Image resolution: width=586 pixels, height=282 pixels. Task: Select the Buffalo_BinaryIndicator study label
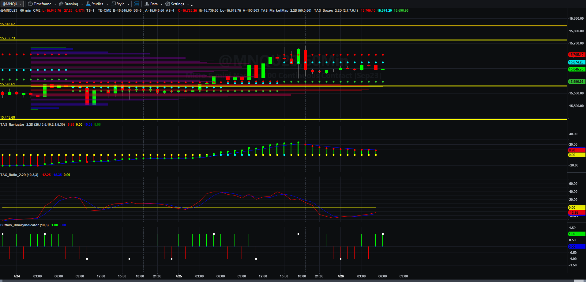pyautogui.click(x=20, y=225)
